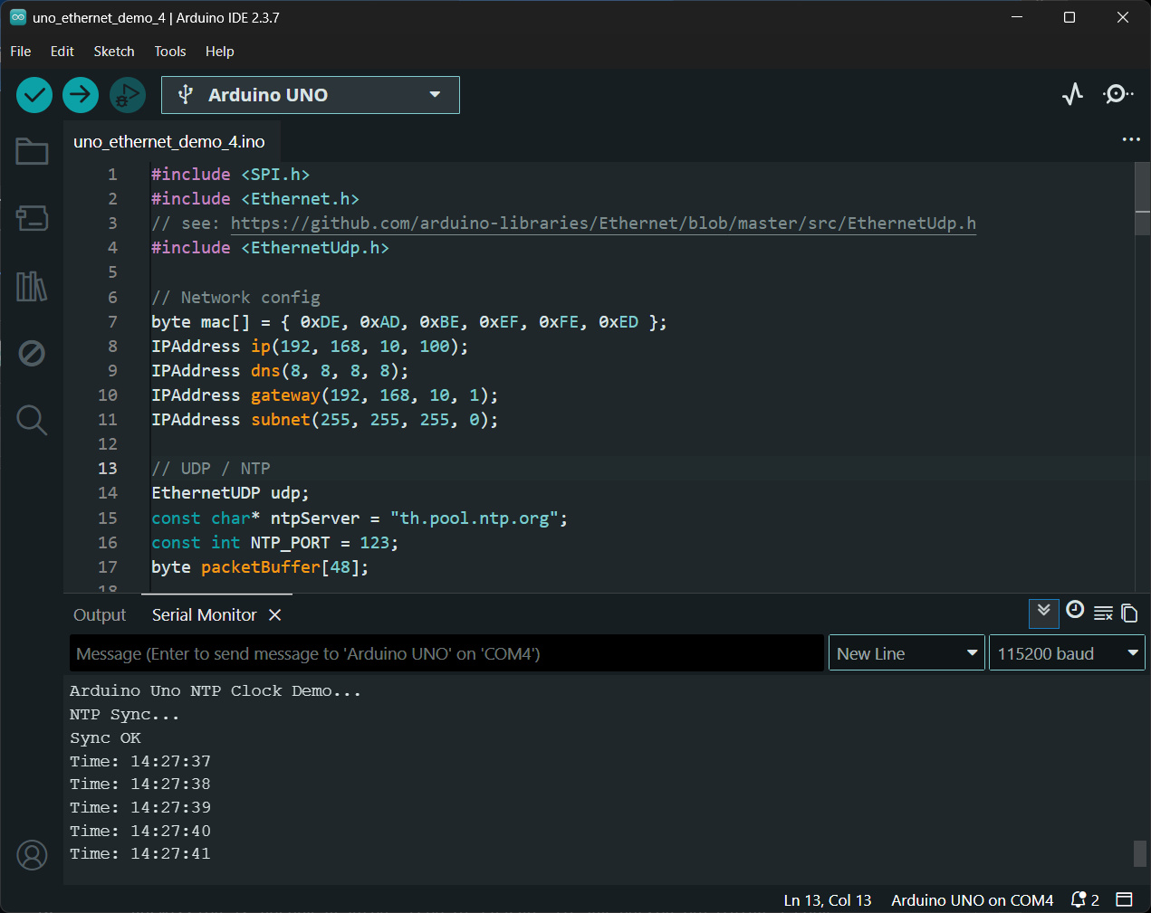The width and height of the screenshot is (1151, 913).
Task: Open the Sketchbook folder panel
Action: tap(32, 151)
